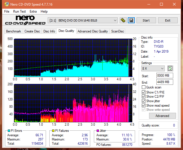The width and height of the screenshot is (183, 150).
Task: Click the Progress 100 % value
Action: (x=171, y=135)
